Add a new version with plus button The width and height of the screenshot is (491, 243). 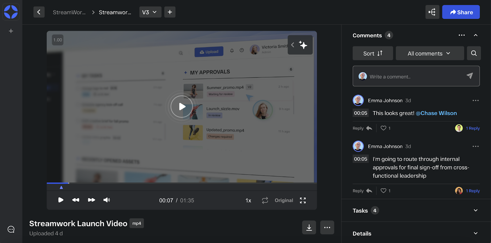pyautogui.click(x=170, y=12)
